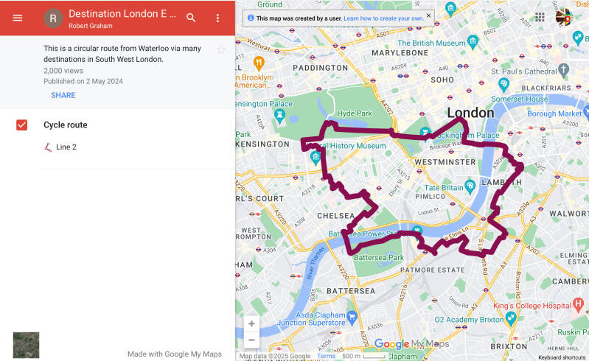This screenshot has width=589, height=361.
Task: Click the SHARE link
Action: 63,95
